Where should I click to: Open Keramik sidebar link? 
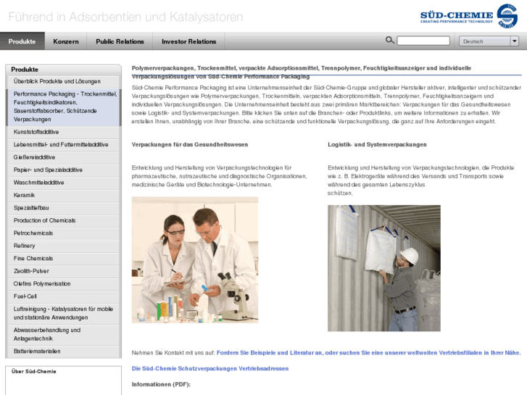click(64, 195)
